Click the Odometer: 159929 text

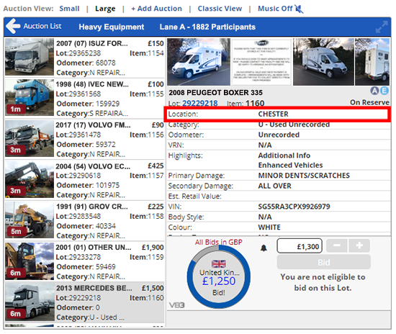click(88, 104)
